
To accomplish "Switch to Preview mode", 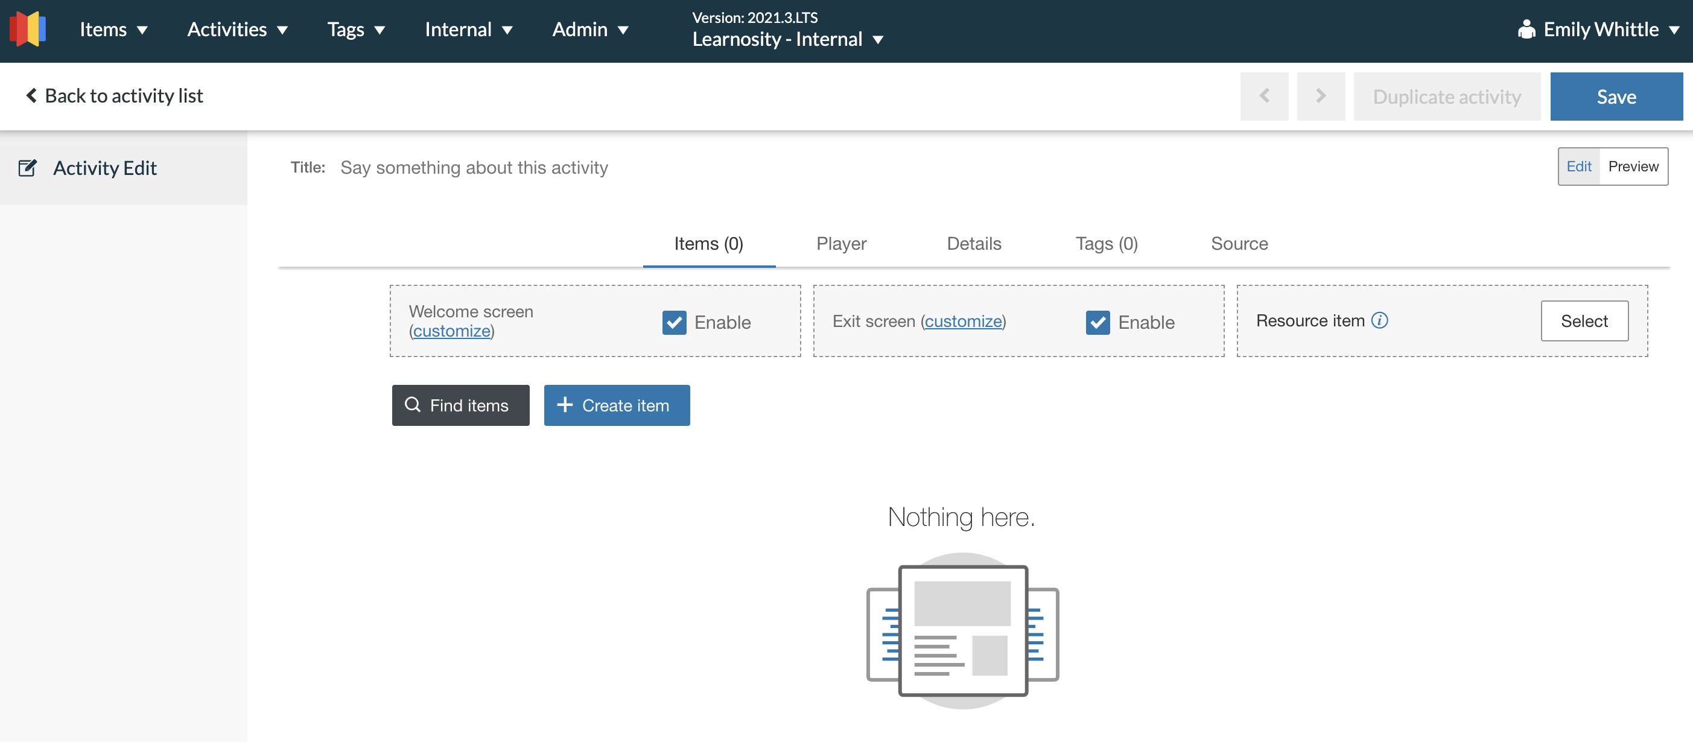I will [1633, 166].
